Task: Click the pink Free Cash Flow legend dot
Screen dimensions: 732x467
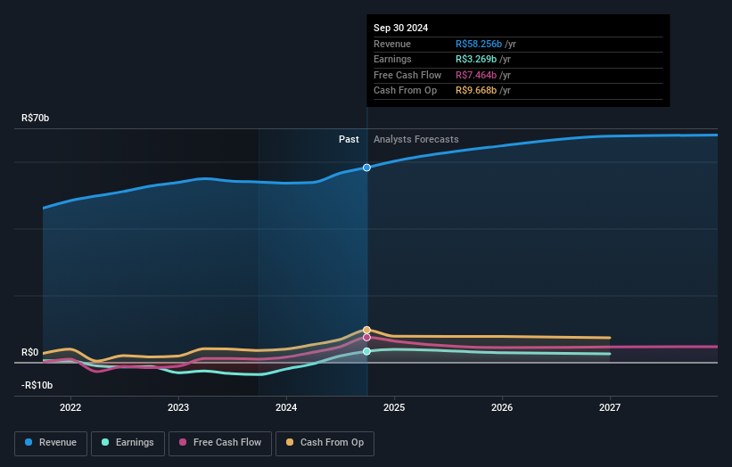Action: click(x=183, y=442)
